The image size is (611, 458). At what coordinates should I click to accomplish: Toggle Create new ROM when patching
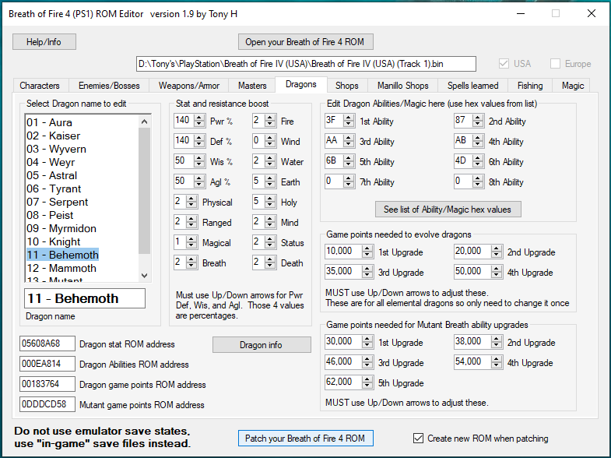419,439
